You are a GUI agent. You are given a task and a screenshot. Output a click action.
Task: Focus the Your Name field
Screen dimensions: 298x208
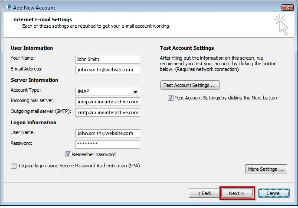pyautogui.click(x=108, y=59)
